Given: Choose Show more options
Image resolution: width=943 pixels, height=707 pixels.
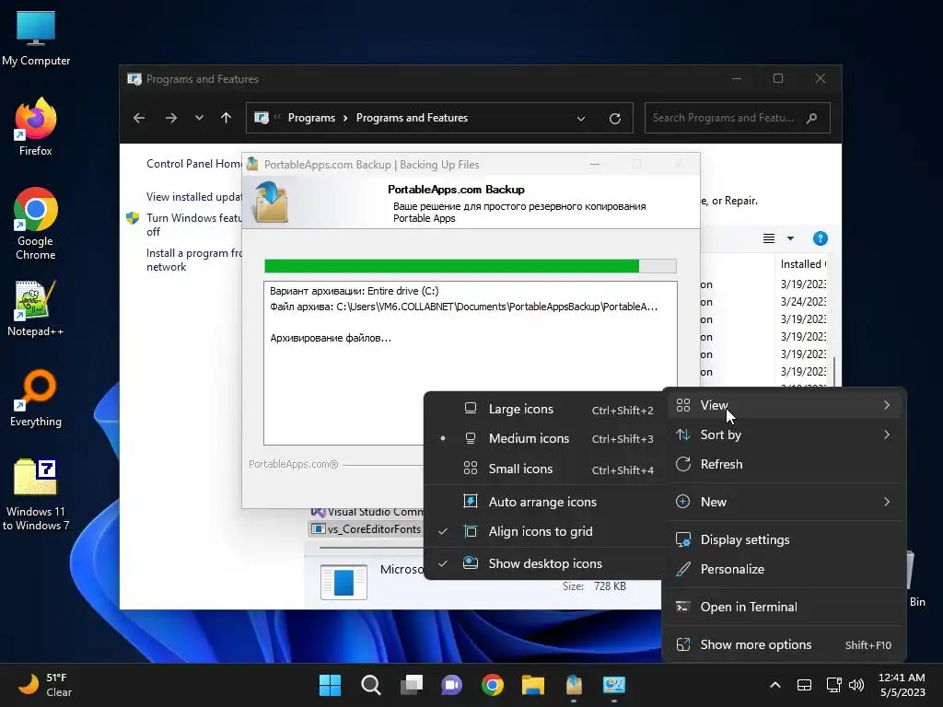Looking at the screenshot, I should [x=785, y=645].
